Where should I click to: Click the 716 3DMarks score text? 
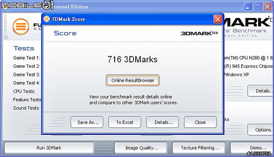coord(132,59)
